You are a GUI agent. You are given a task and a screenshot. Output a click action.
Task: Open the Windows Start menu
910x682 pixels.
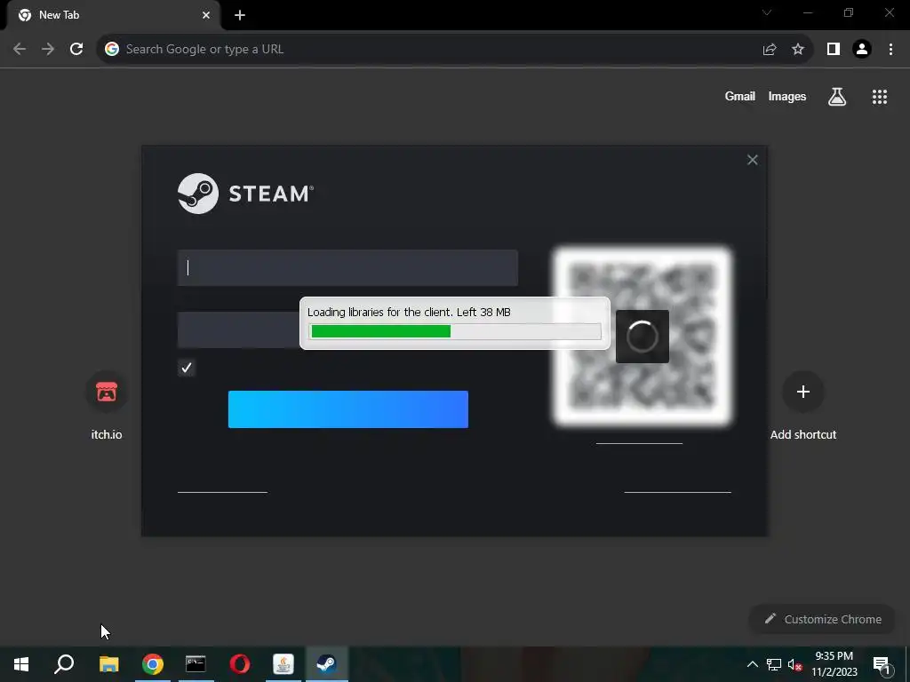(x=21, y=664)
